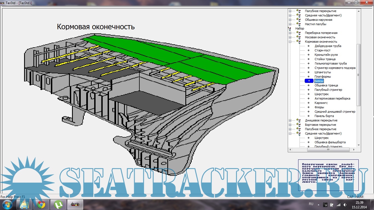
Task: Expand the Носовая оконечность tree node
Action: point(290,37)
